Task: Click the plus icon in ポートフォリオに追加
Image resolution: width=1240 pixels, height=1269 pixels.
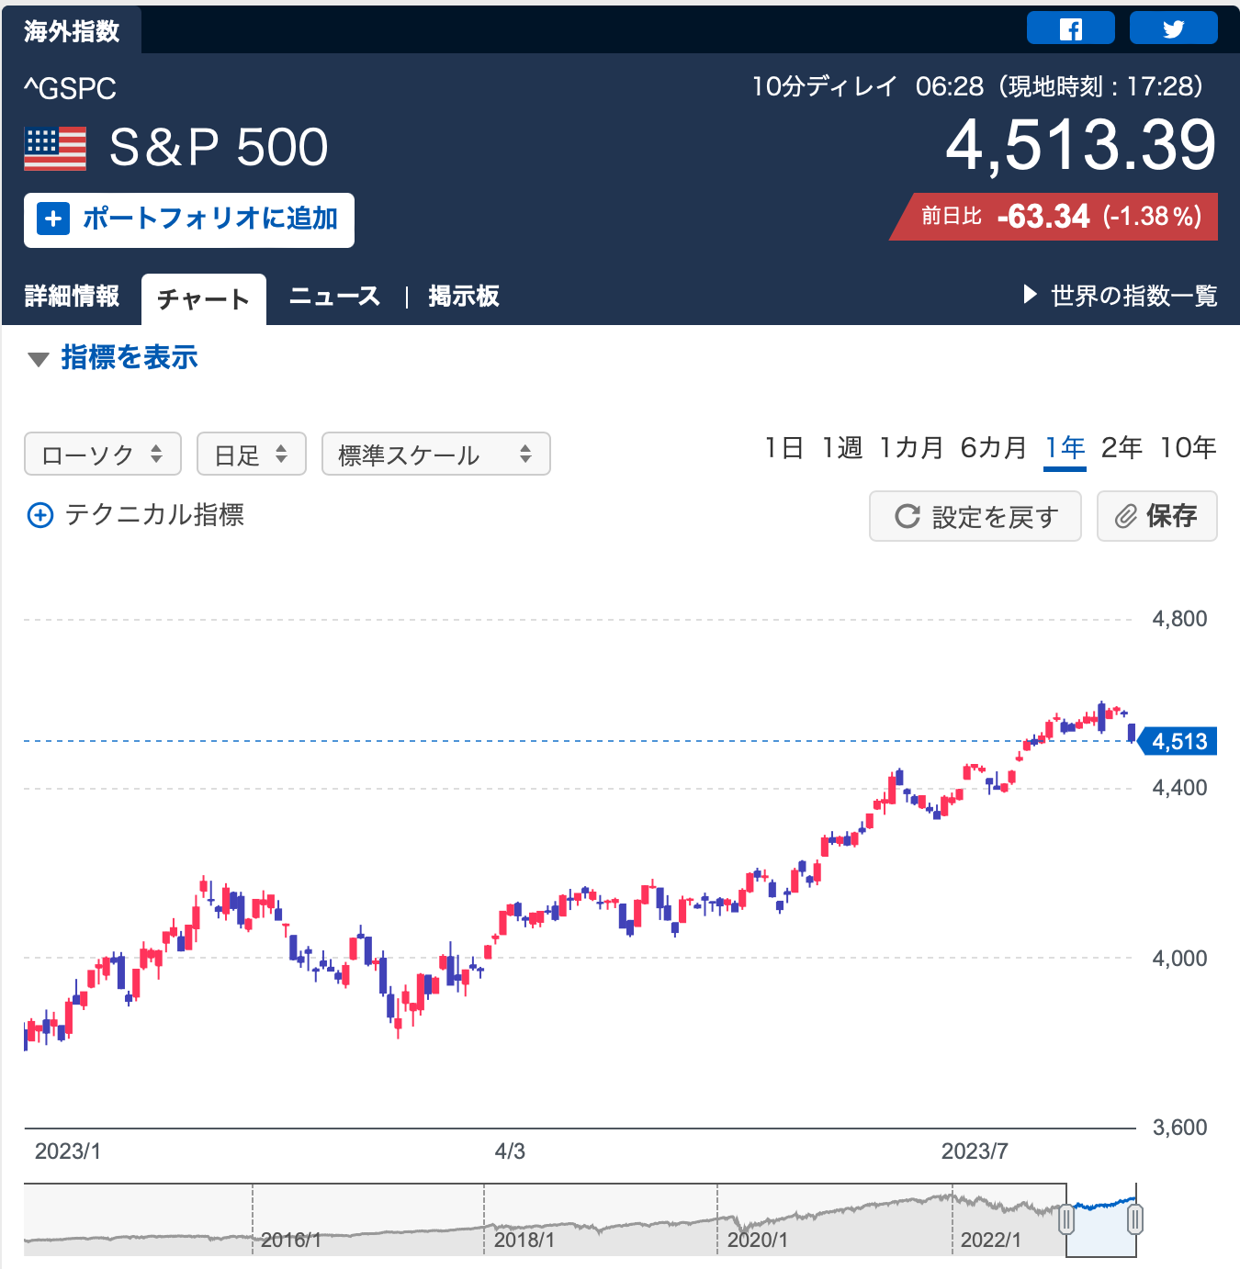Action: (x=53, y=219)
